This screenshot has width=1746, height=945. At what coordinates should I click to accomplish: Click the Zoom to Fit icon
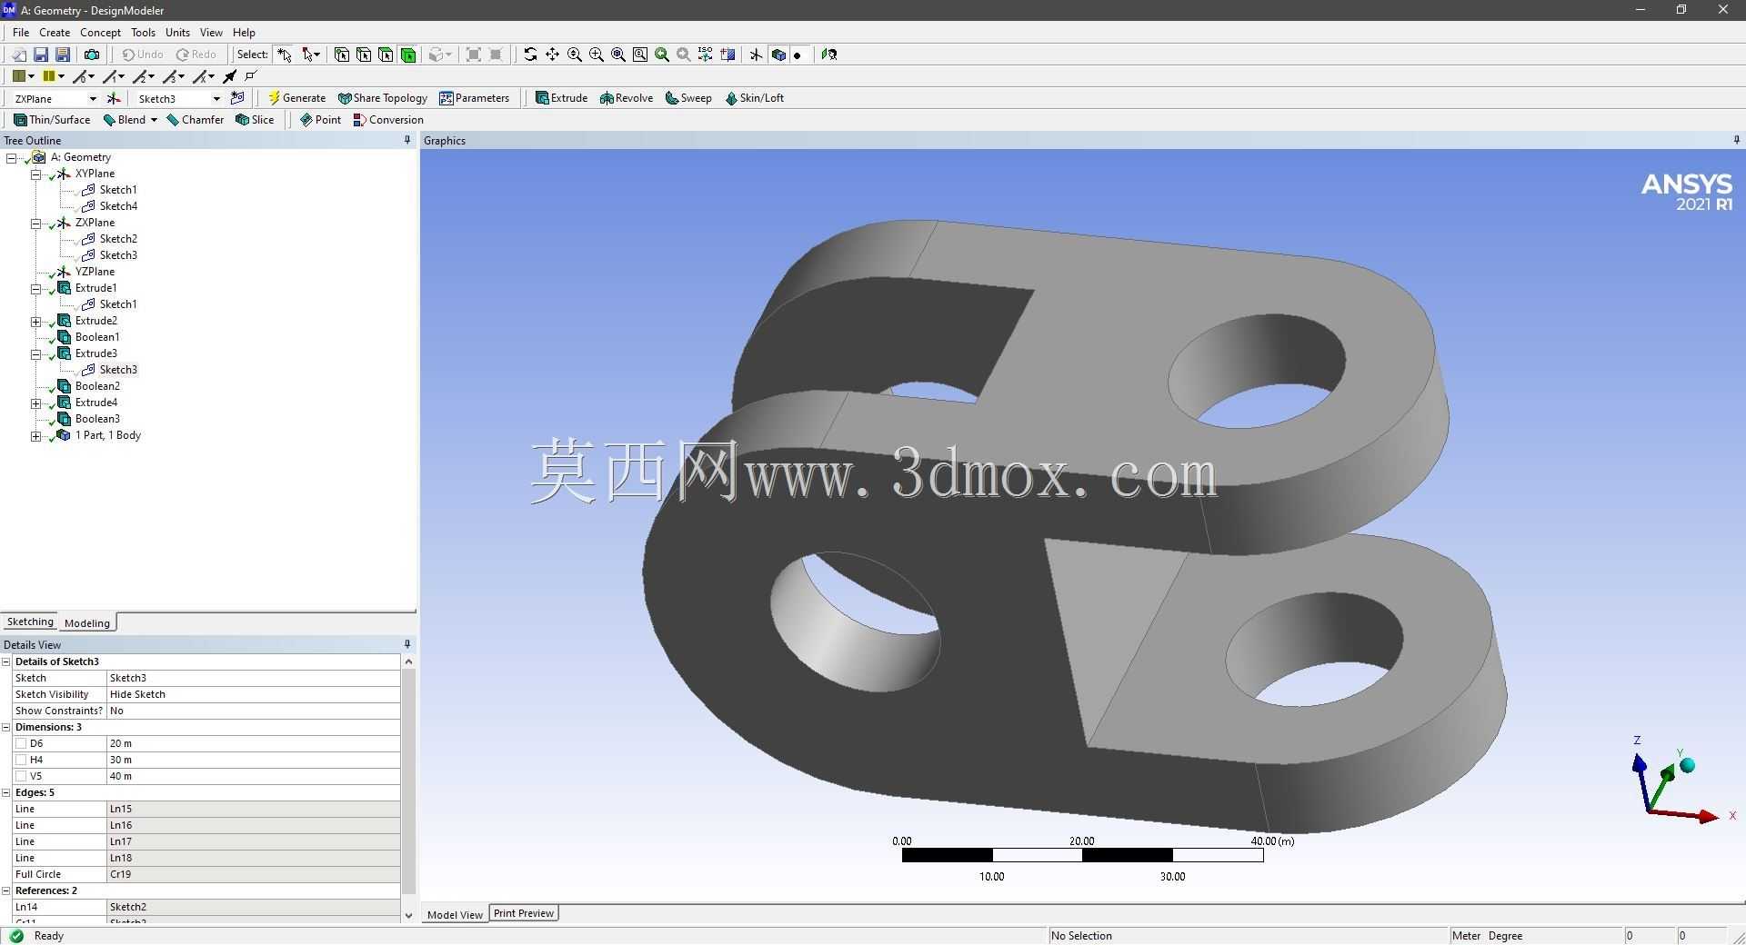click(x=618, y=55)
